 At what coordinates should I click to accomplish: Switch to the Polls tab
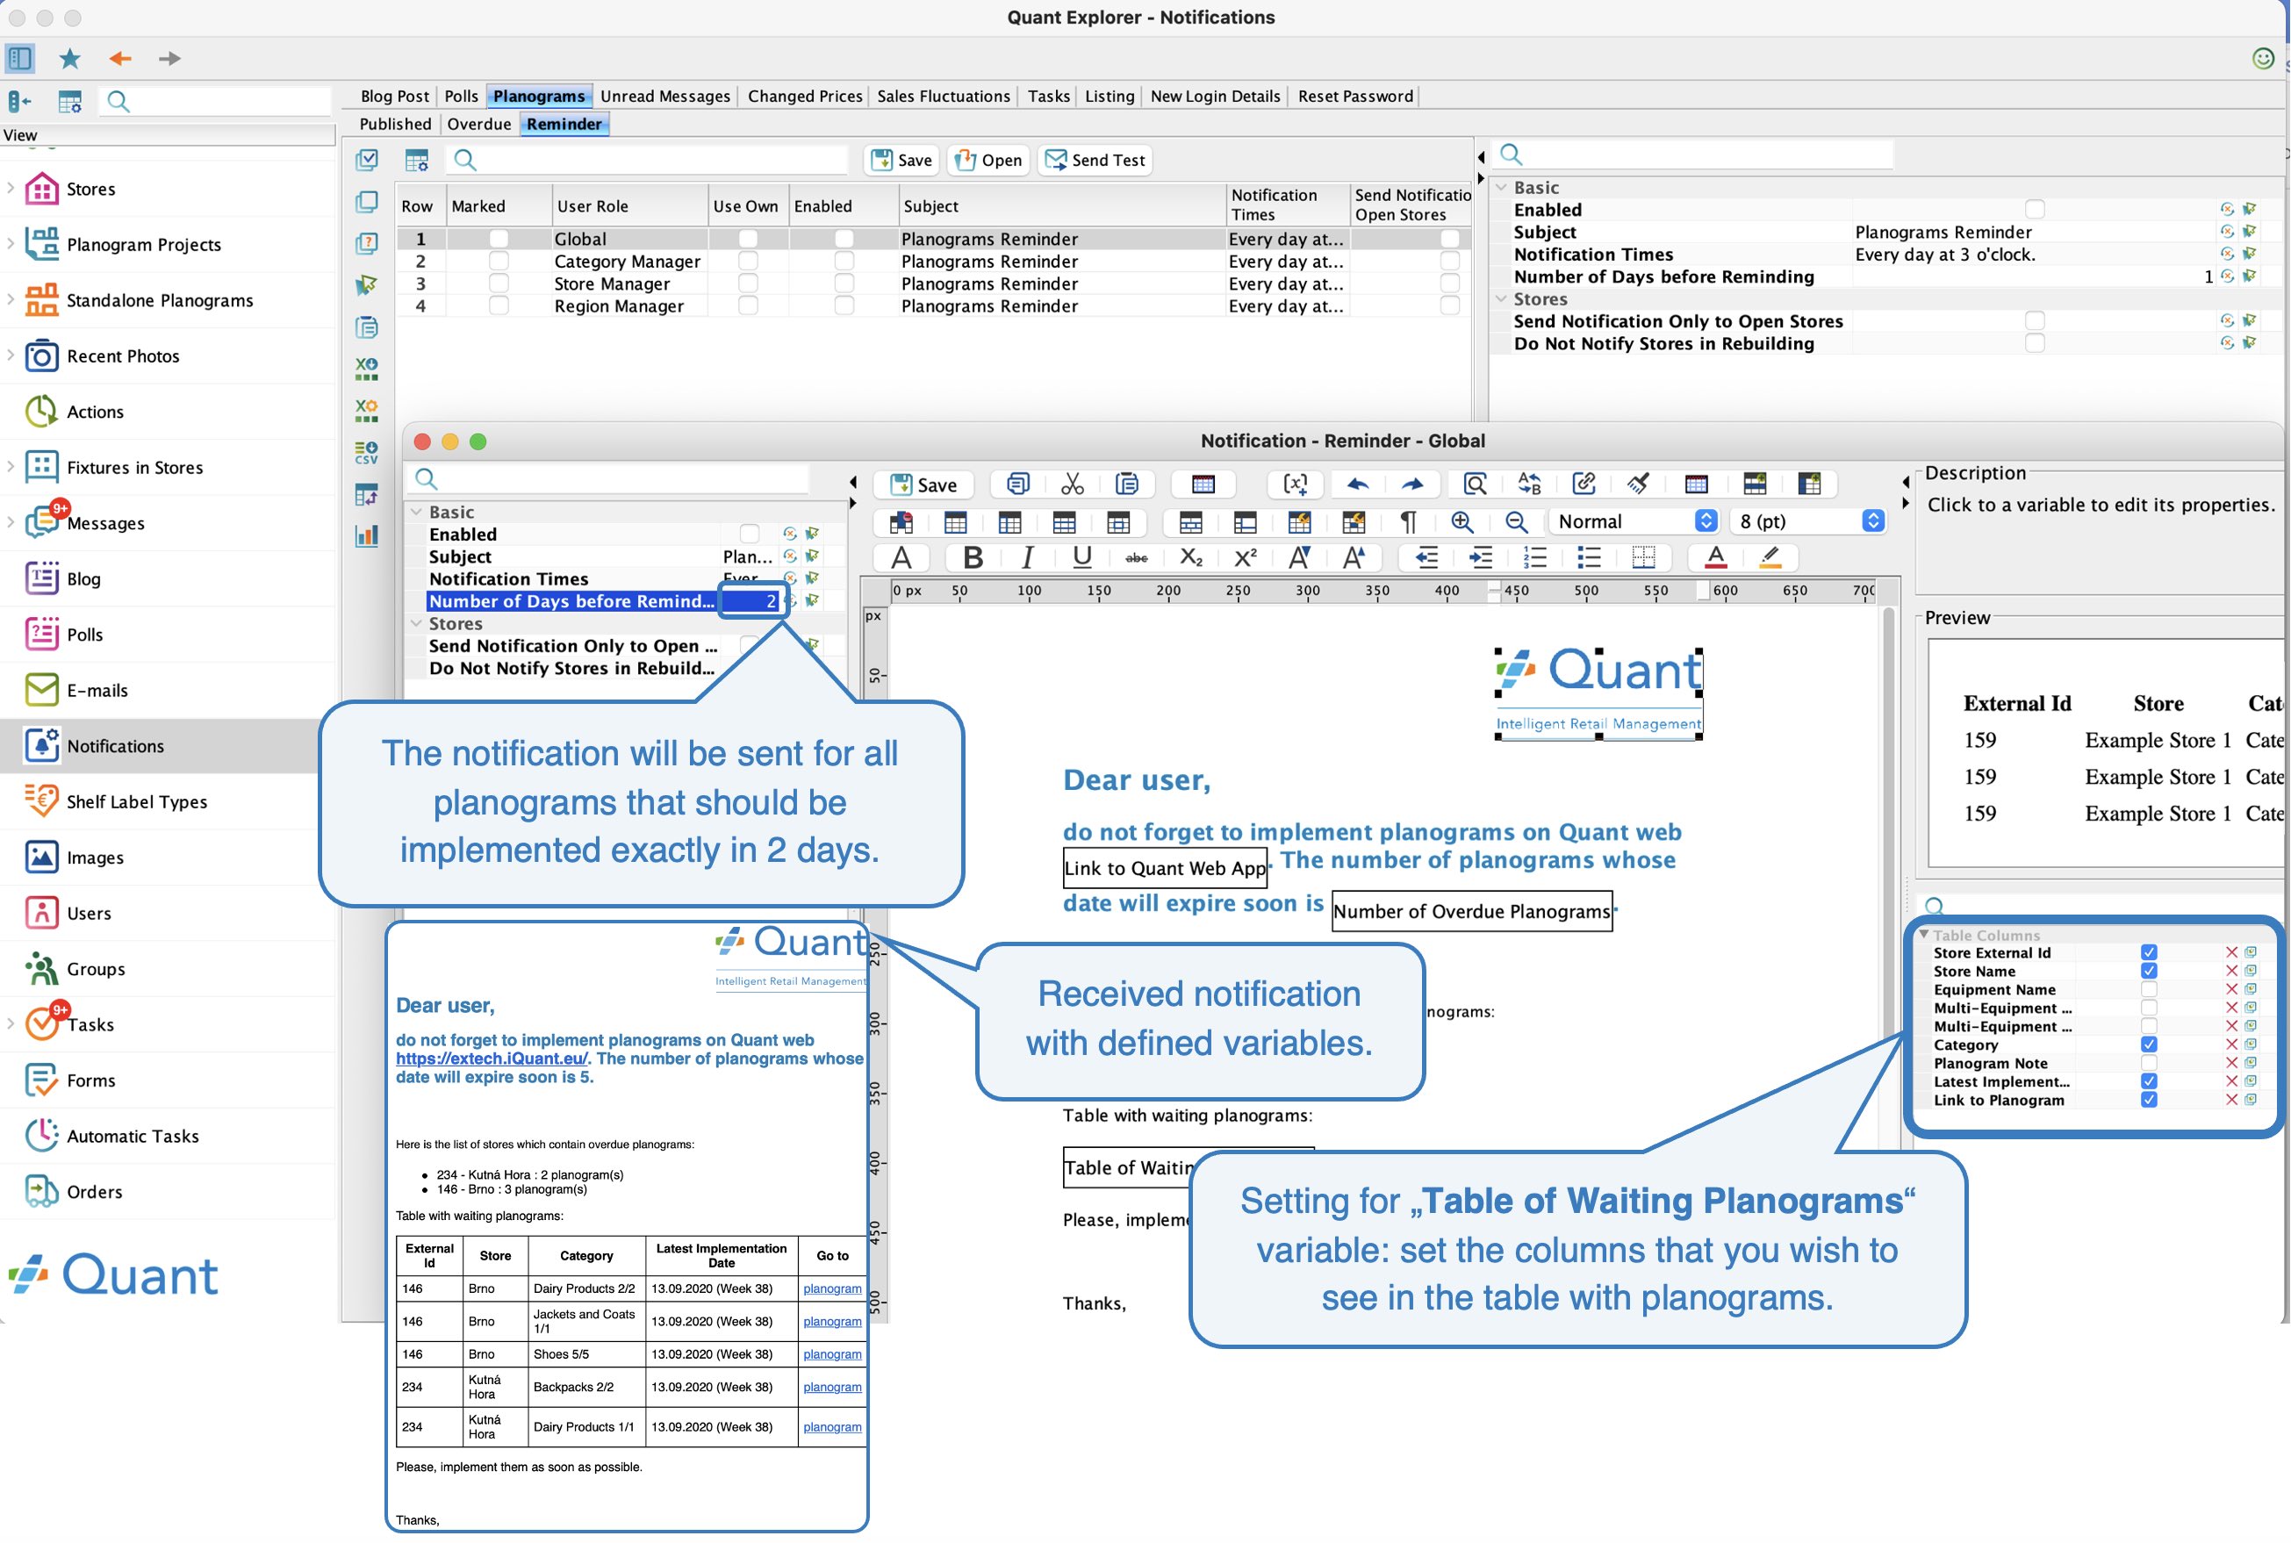[x=461, y=96]
